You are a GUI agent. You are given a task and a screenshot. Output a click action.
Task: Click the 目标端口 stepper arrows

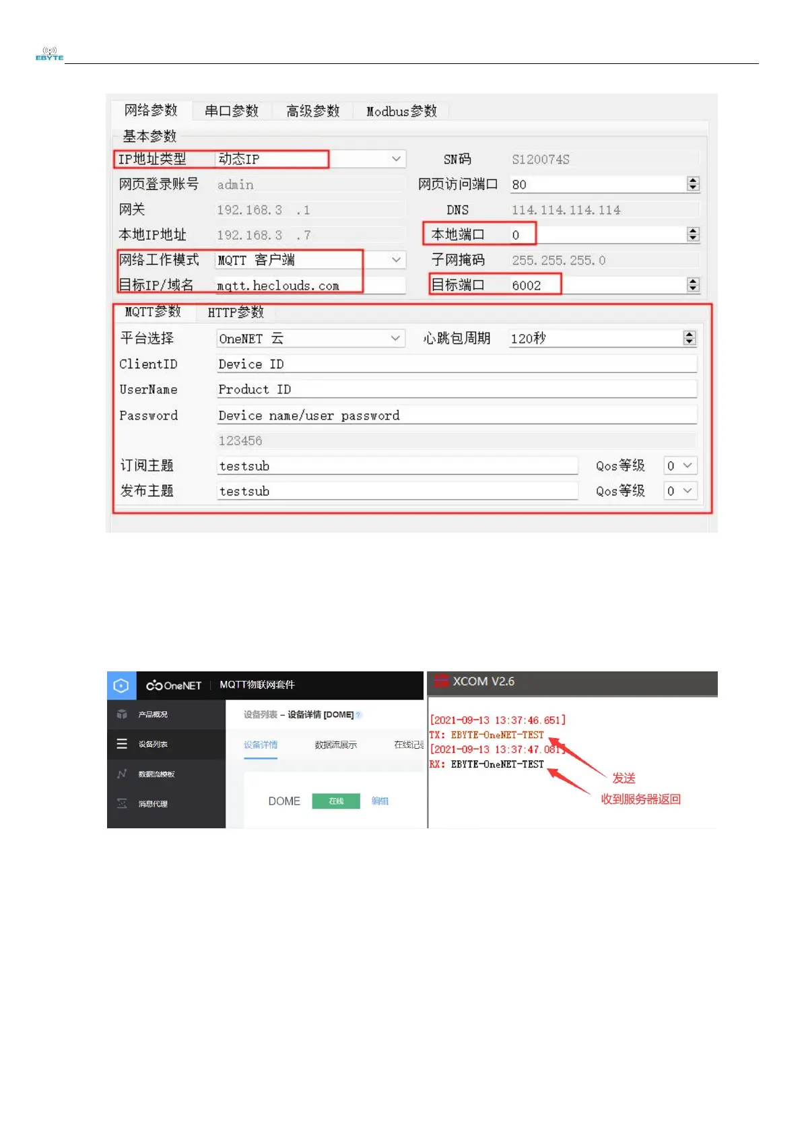coord(693,285)
